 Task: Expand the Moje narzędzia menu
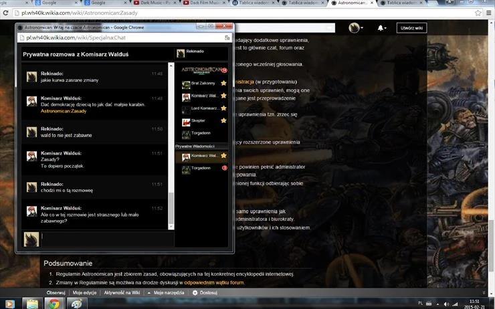pyautogui.click(x=166, y=292)
